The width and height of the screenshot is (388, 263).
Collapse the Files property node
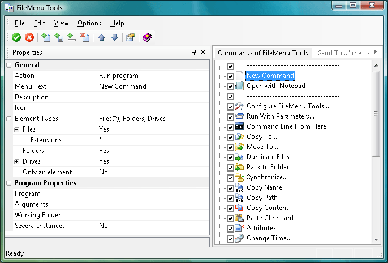coord(16,129)
